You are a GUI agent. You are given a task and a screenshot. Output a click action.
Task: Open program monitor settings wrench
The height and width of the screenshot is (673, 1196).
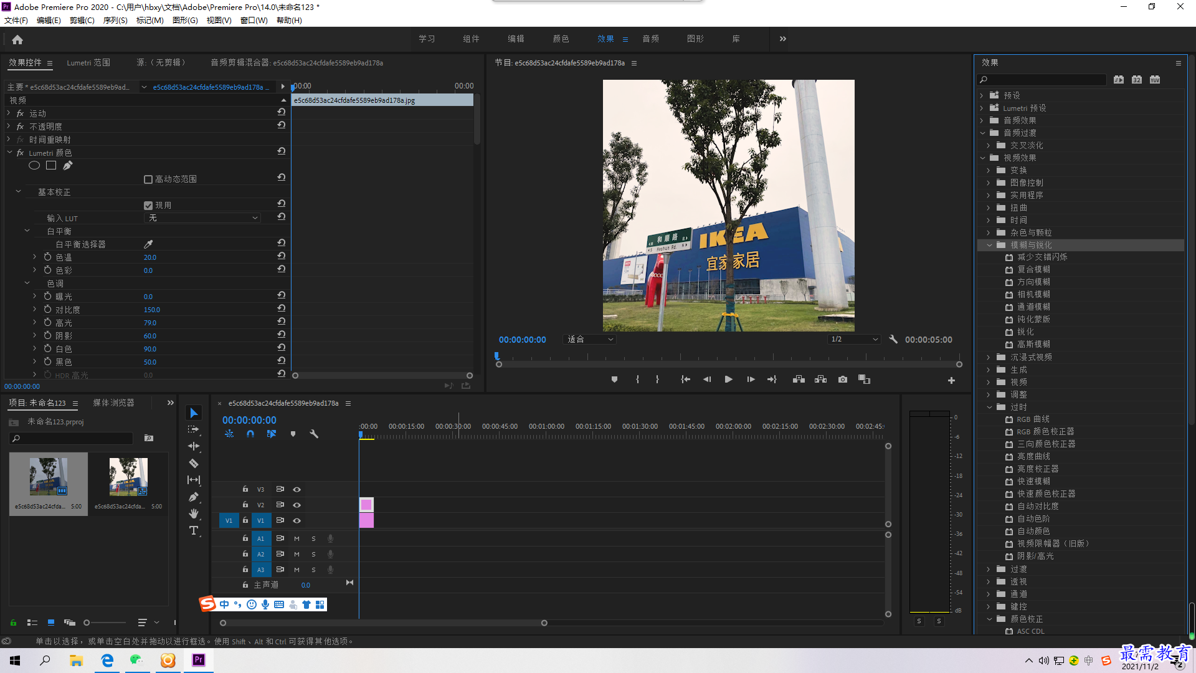(893, 340)
